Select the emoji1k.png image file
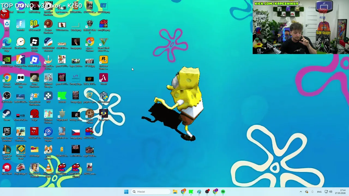 pyautogui.click(x=104, y=26)
